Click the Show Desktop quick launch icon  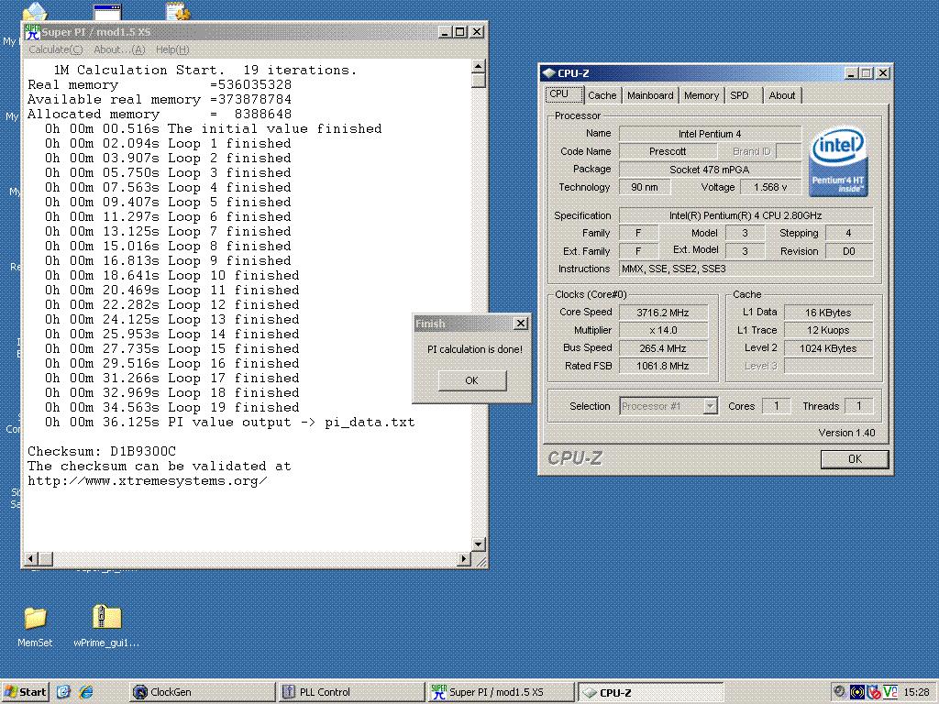63,692
